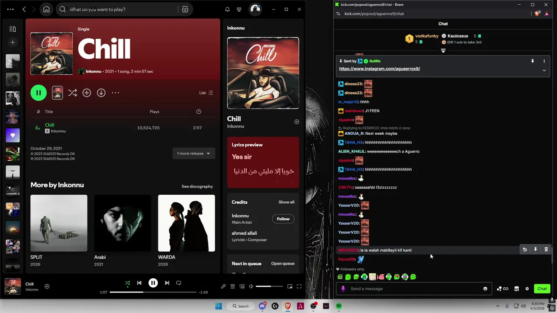
Task: Toggle lyrics microphone icon
Action: (x=223, y=286)
